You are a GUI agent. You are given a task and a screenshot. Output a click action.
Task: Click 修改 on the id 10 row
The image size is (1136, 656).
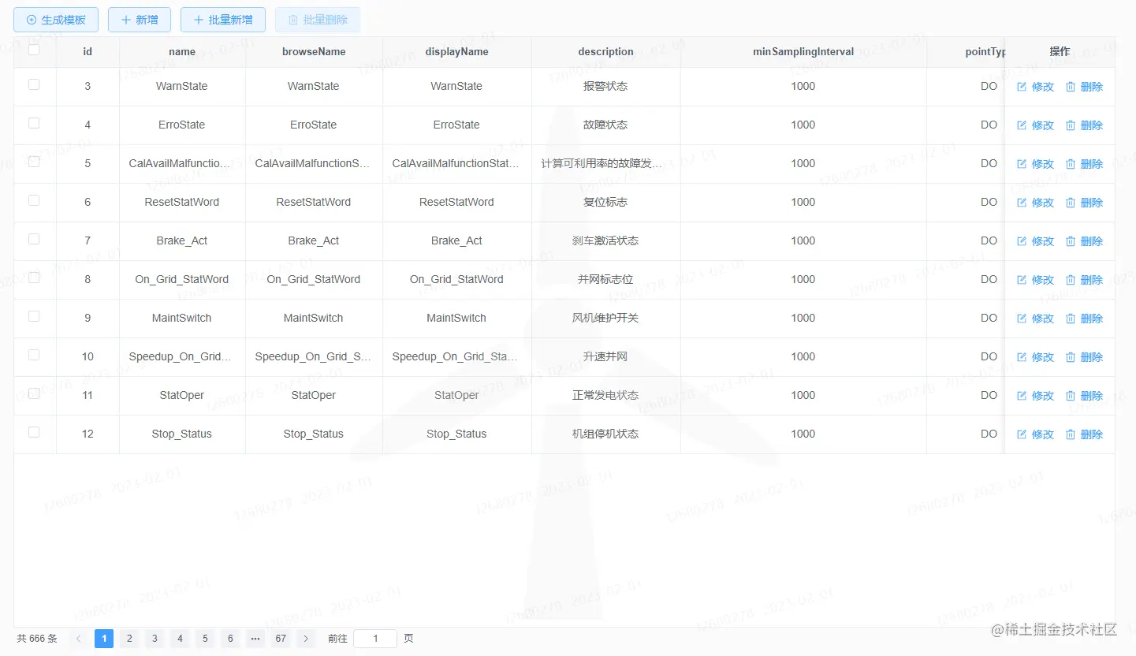tap(1036, 357)
